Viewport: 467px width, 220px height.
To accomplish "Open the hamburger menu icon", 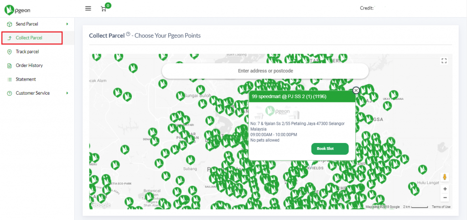I will pos(88,9).
